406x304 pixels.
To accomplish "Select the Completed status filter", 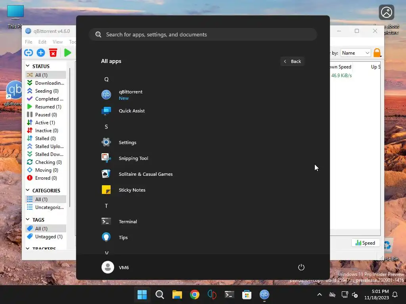I will 46,99.
